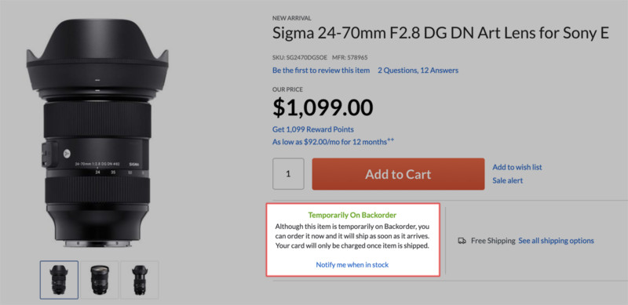The width and height of the screenshot is (628, 305).
Task: Click the $1,099.00 price text
Action: click(323, 107)
